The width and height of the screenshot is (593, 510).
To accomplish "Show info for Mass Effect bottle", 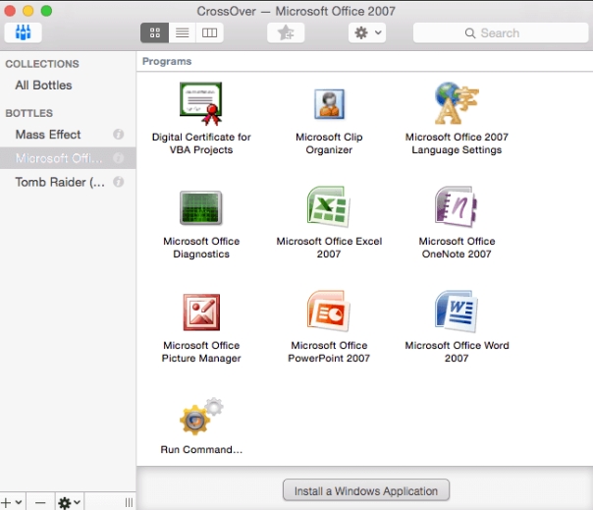I will (119, 134).
